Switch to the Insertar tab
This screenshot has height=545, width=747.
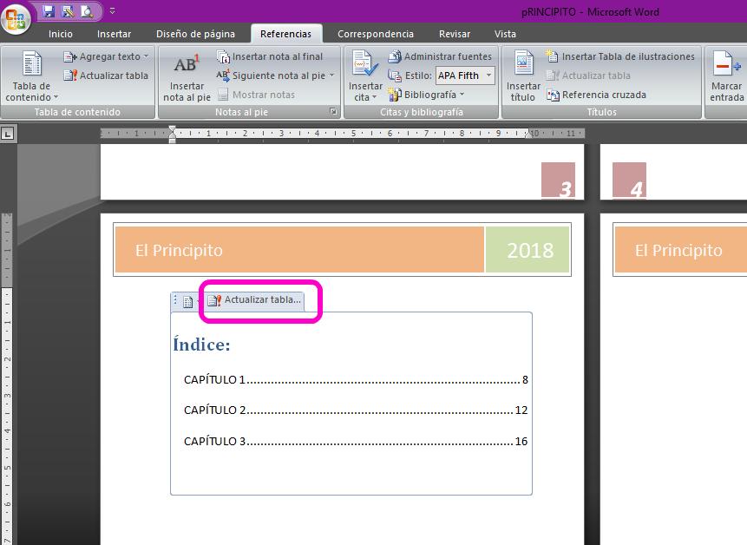point(114,34)
